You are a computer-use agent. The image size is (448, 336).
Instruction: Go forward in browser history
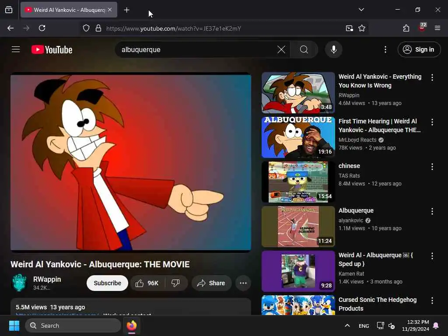(x=26, y=28)
